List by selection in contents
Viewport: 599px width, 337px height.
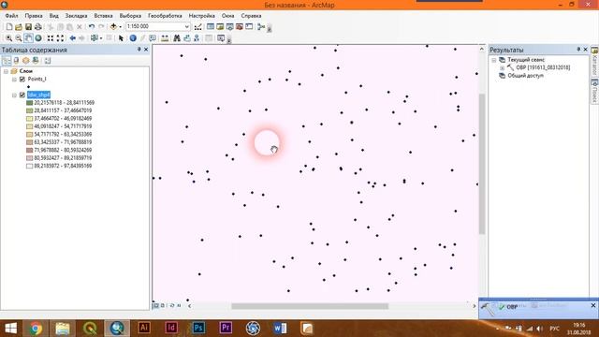36,60
